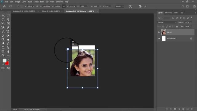Open the File menu
This screenshot has width=197, height=111.
tap(7, 2)
